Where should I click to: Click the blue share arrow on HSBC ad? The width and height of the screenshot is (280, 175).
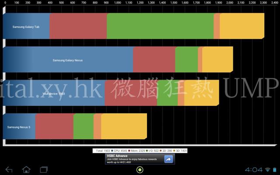tap(168, 159)
